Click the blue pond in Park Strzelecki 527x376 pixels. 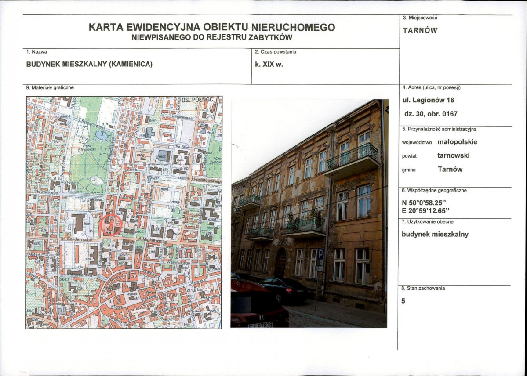click(102, 135)
